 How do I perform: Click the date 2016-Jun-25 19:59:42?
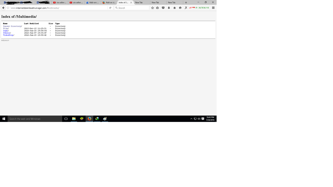tap(35, 35)
